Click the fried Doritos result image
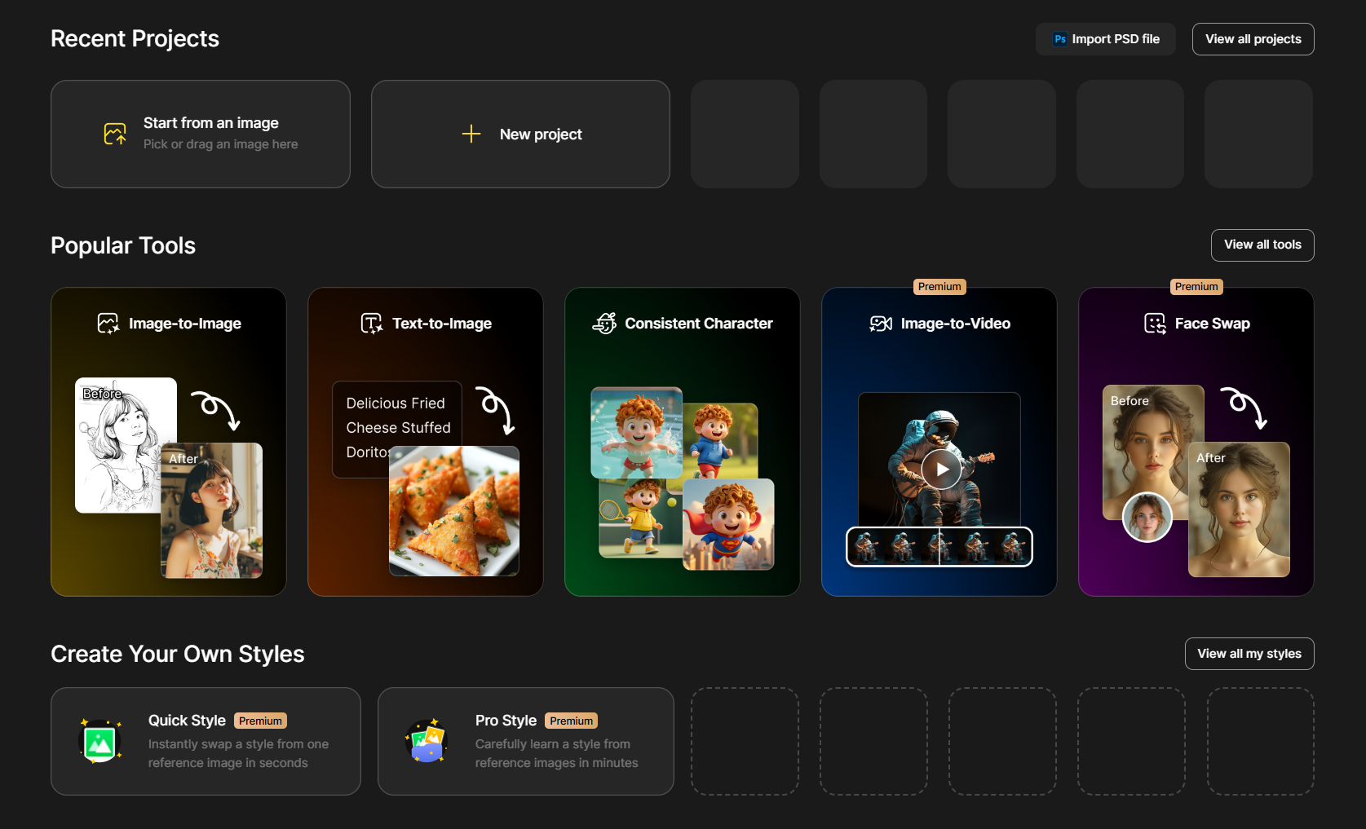Viewport: 1366px width, 829px height. click(454, 511)
